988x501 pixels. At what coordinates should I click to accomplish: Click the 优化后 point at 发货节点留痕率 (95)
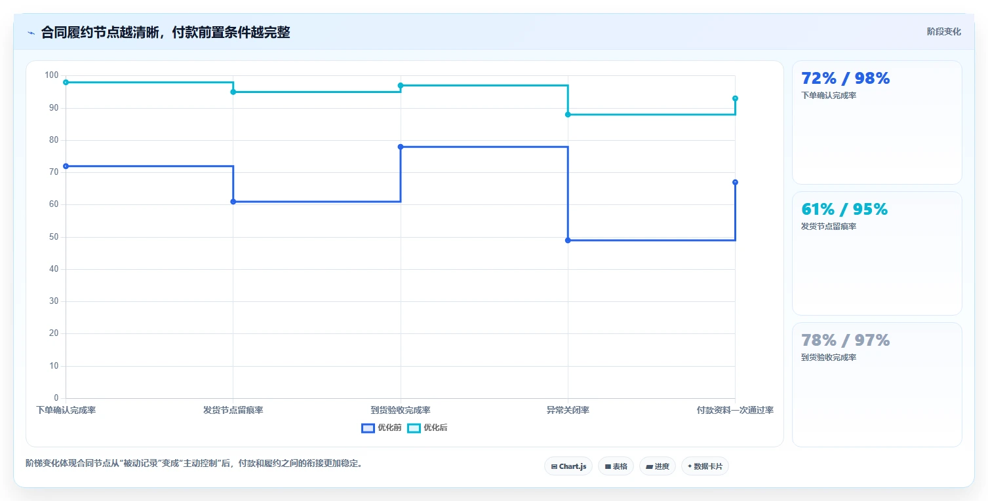coord(233,92)
